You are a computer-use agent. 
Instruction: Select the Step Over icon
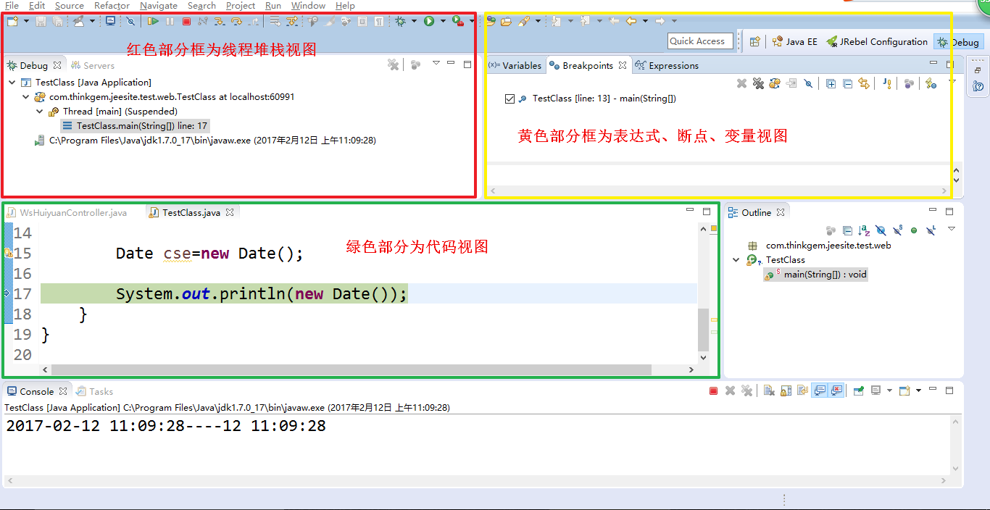coord(236,22)
